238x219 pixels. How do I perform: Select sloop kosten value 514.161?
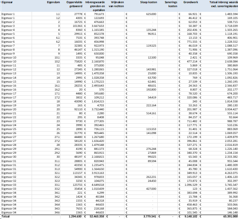pyautogui.click(x=141, y=113)
